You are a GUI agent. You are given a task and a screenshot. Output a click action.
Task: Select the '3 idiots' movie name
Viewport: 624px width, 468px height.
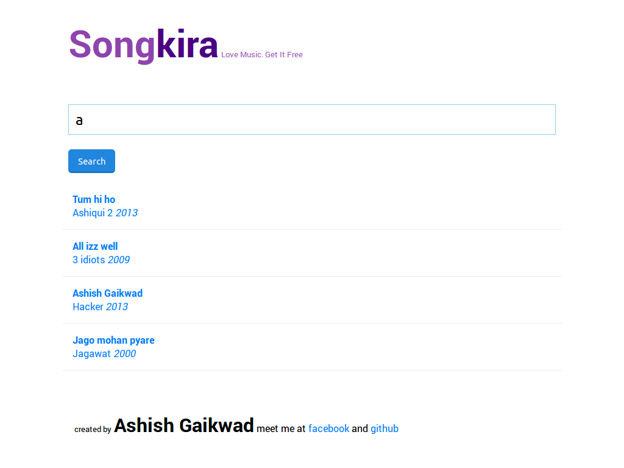coord(89,260)
